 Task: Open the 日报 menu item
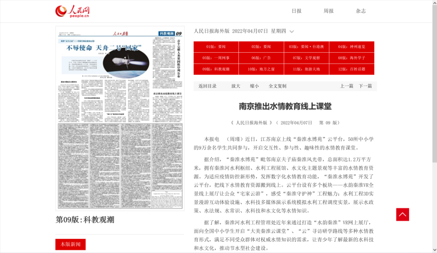click(x=297, y=11)
